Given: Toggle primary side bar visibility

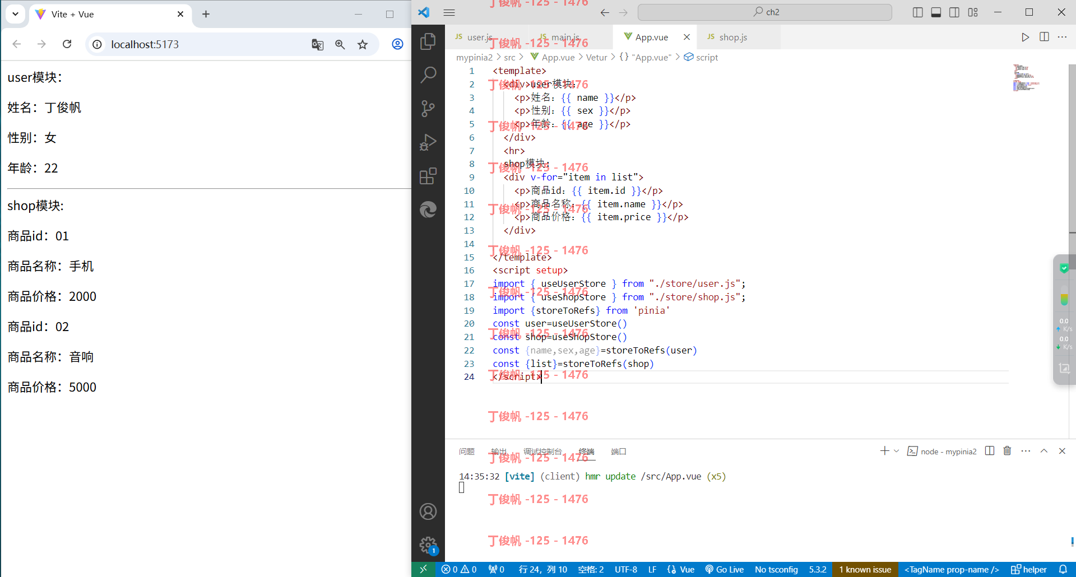Looking at the screenshot, I should click(x=917, y=12).
